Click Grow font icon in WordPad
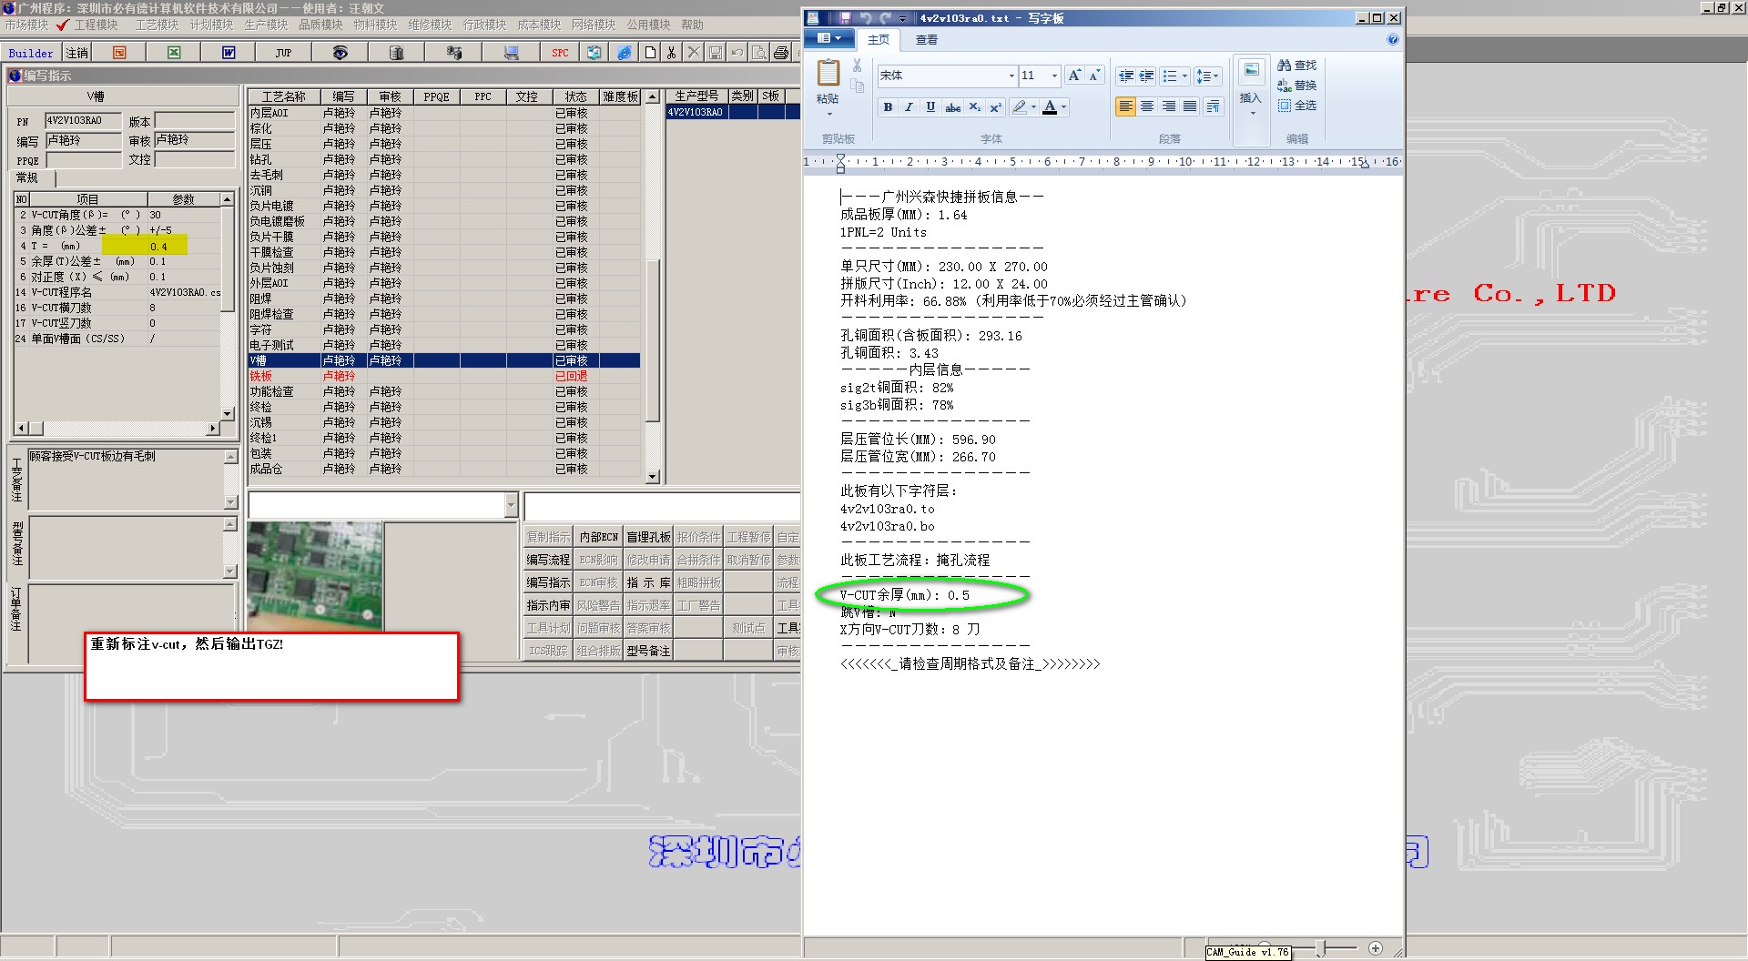Viewport: 1748px width, 961px height. point(1074,76)
